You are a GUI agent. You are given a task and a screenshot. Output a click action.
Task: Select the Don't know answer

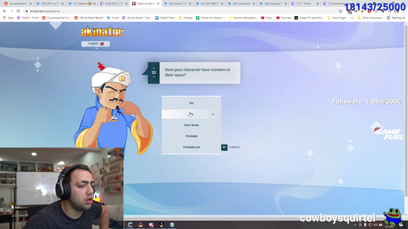(191, 125)
